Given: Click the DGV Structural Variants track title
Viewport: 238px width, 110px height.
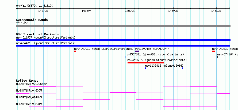Looking at the screenshot, I should tap(37, 34).
